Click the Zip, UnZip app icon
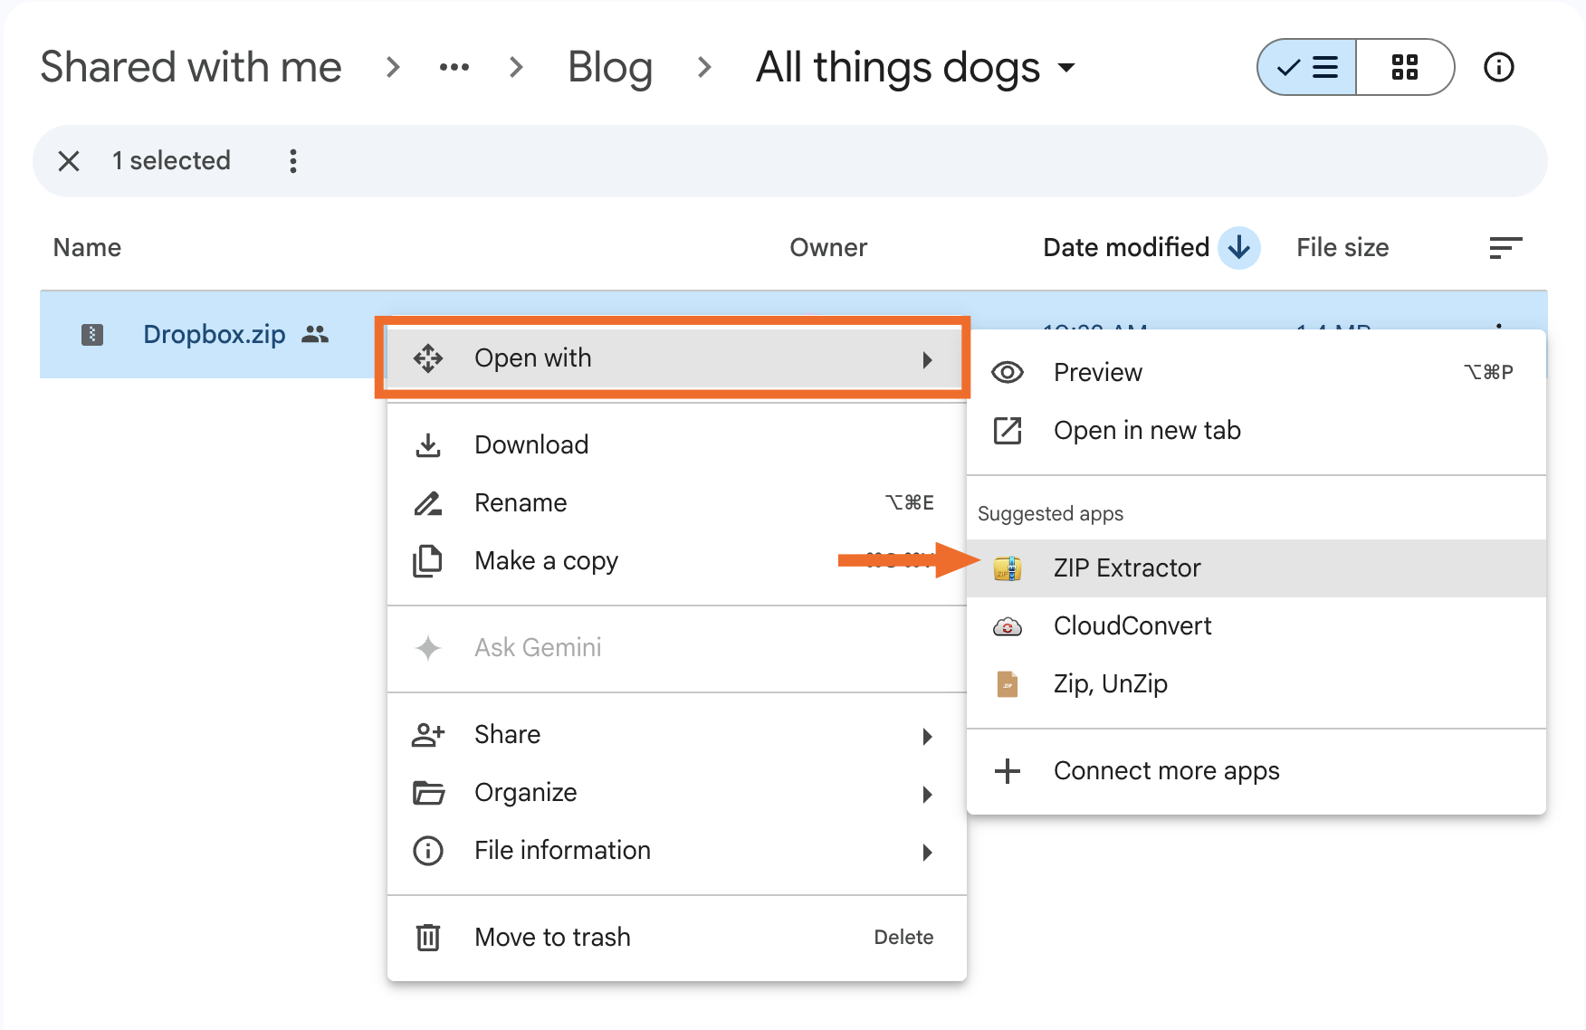This screenshot has height=1030, width=1586. 1008,684
